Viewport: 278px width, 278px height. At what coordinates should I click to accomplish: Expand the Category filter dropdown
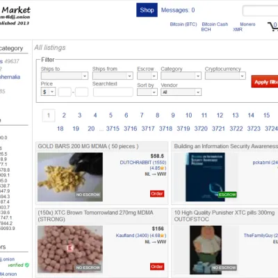(x=181, y=76)
